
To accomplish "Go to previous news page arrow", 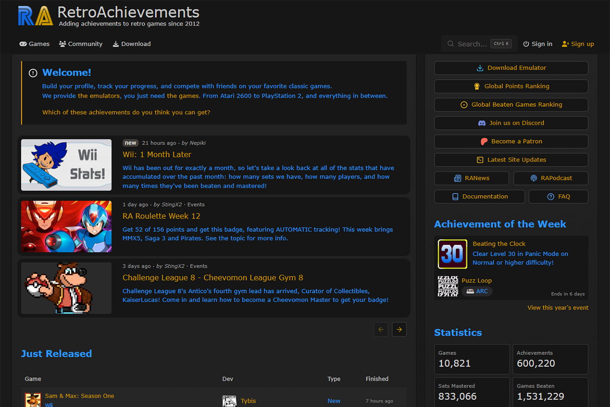I will [x=381, y=329].
